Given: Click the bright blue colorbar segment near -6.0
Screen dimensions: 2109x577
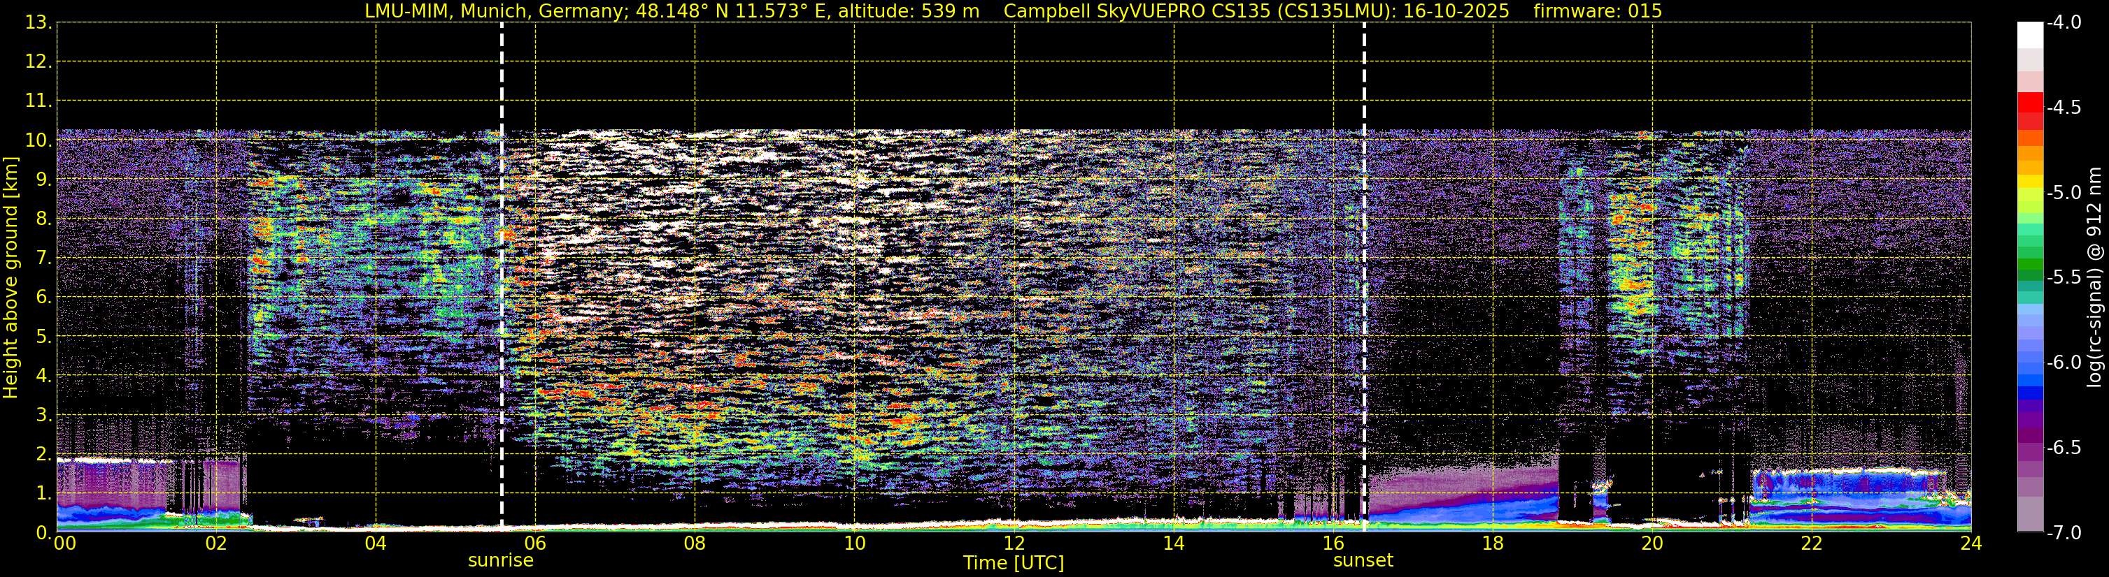Looking at the screenshot, I should [x=2031, y=379].
